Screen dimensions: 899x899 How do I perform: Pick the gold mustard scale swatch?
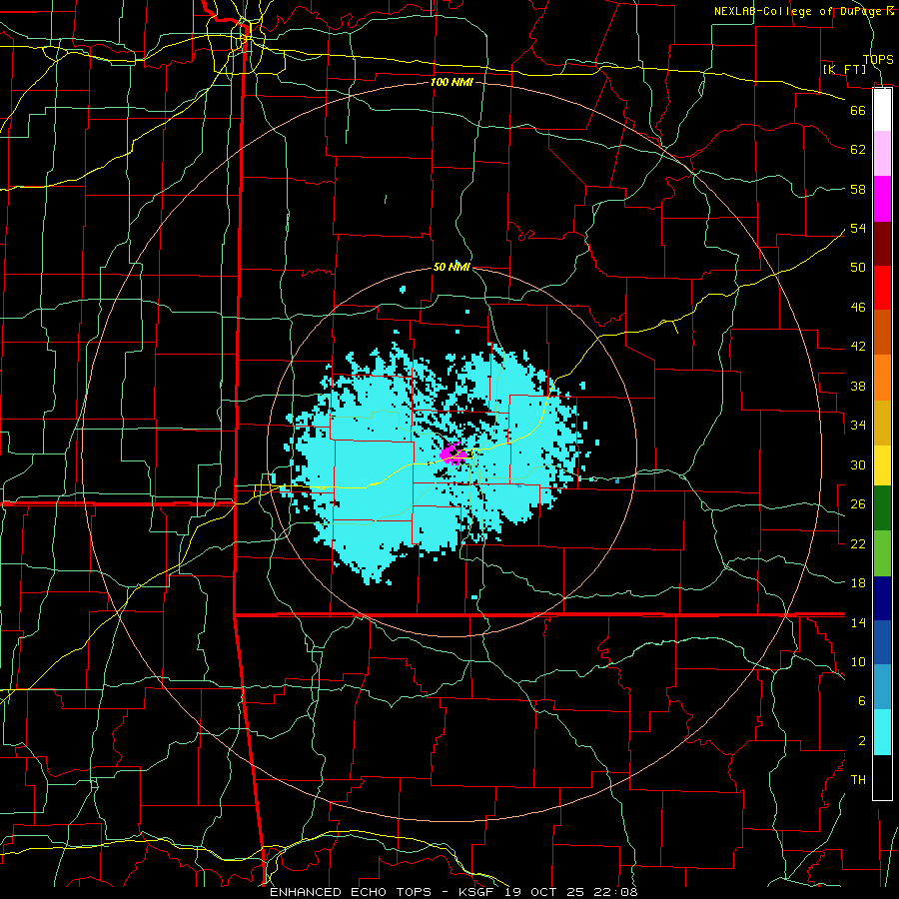882,423
